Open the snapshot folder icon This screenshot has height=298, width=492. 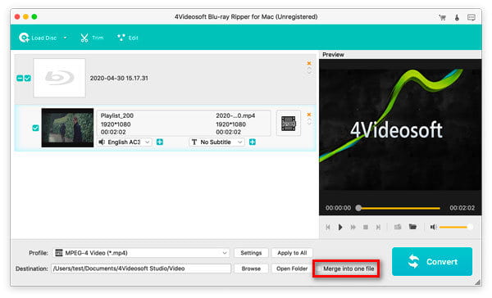click(412, 227)
